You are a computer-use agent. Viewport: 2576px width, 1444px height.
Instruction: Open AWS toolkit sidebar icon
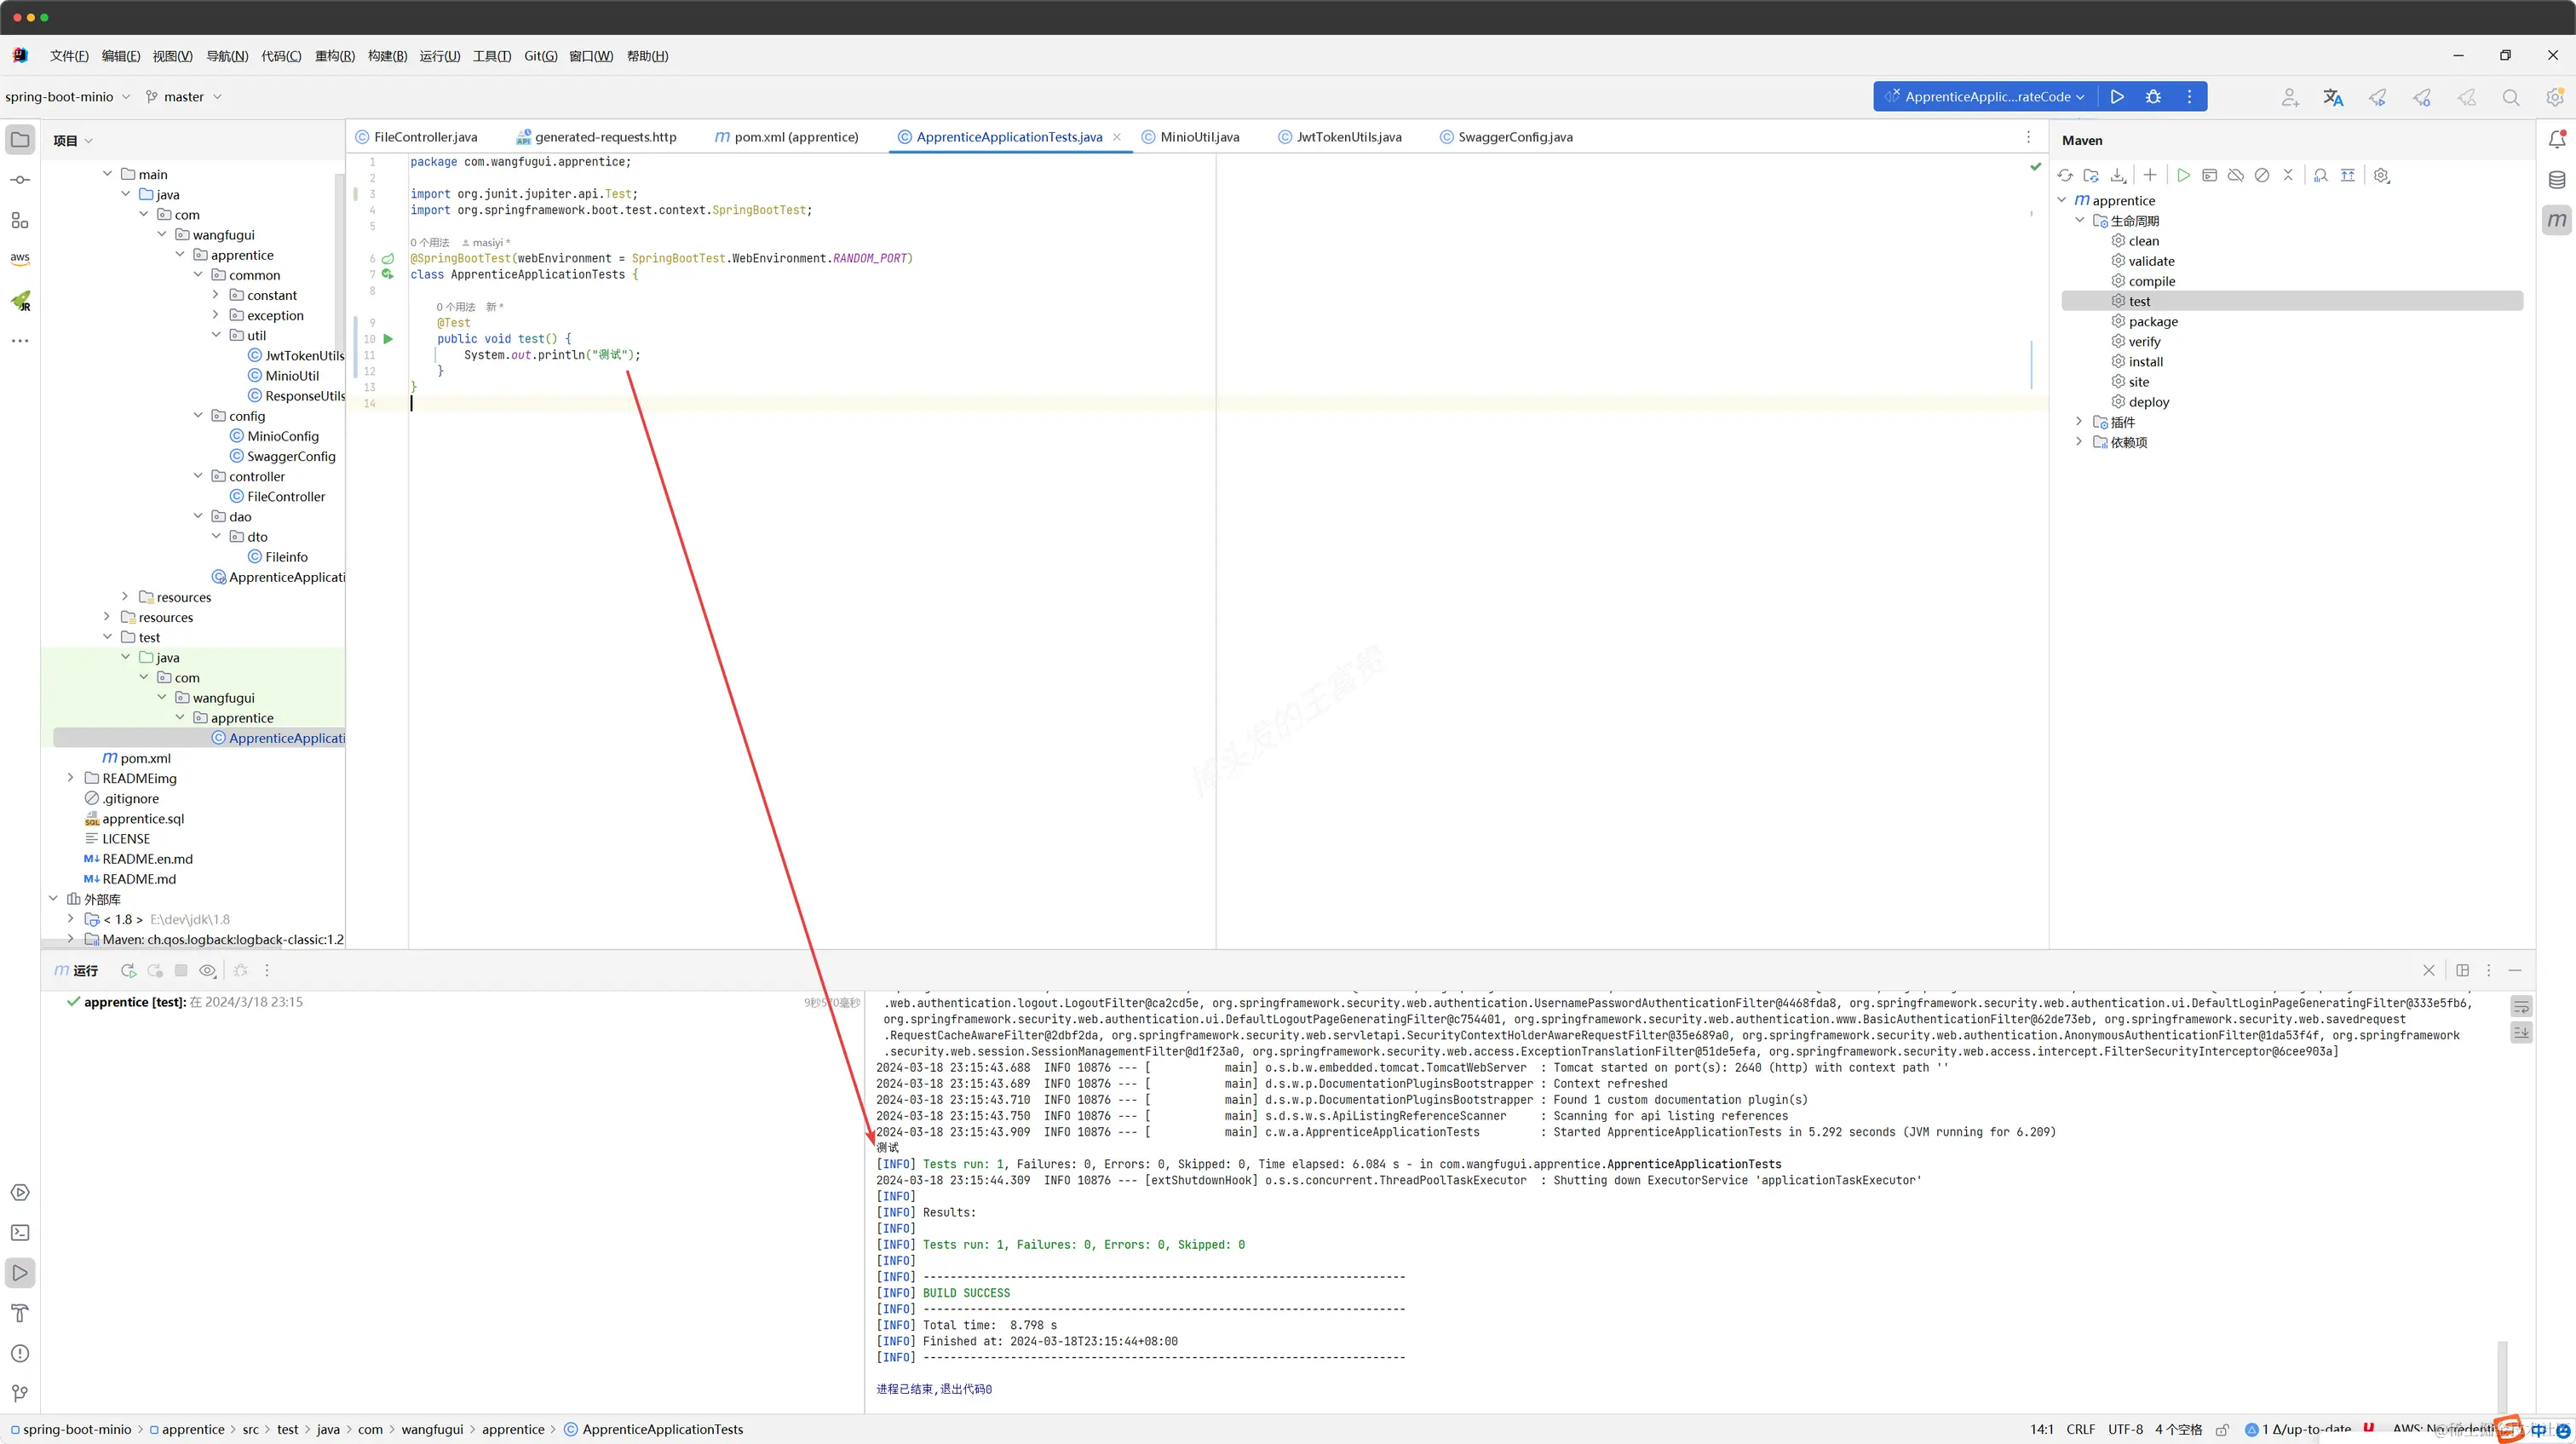(20, 258)
